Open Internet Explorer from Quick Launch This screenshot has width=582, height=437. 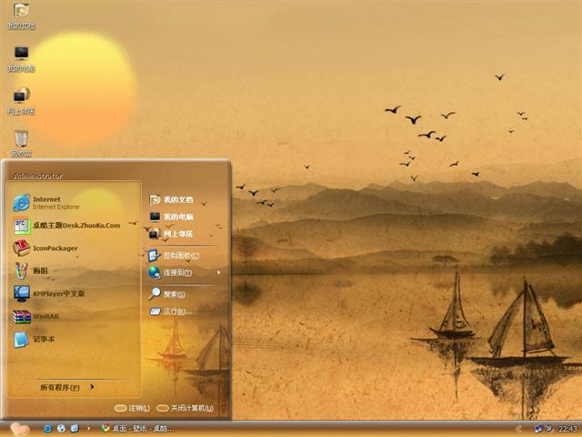[47, 429]
